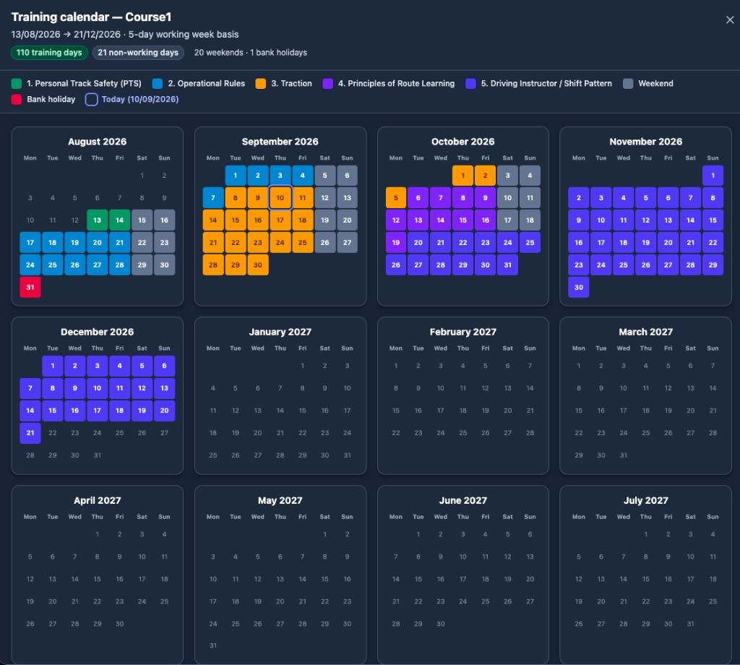This screenshot has height=665, width=740.
Task: Select 14 August 2026 PTS day
Action: pyautogui.click(x=120, y=220)
